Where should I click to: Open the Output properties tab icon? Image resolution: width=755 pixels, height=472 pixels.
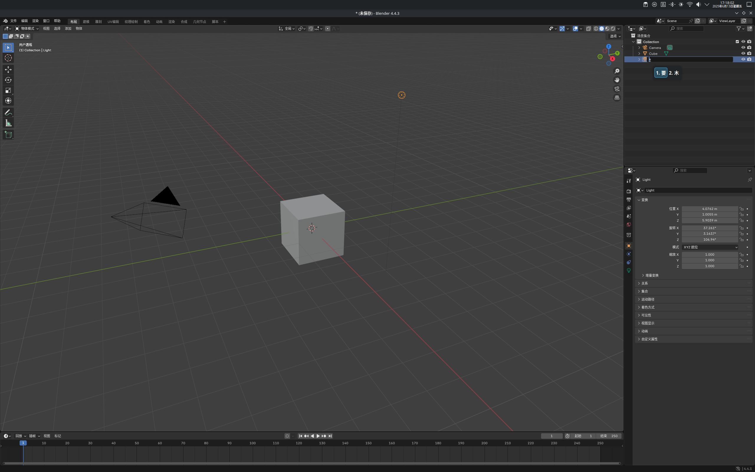629,199
